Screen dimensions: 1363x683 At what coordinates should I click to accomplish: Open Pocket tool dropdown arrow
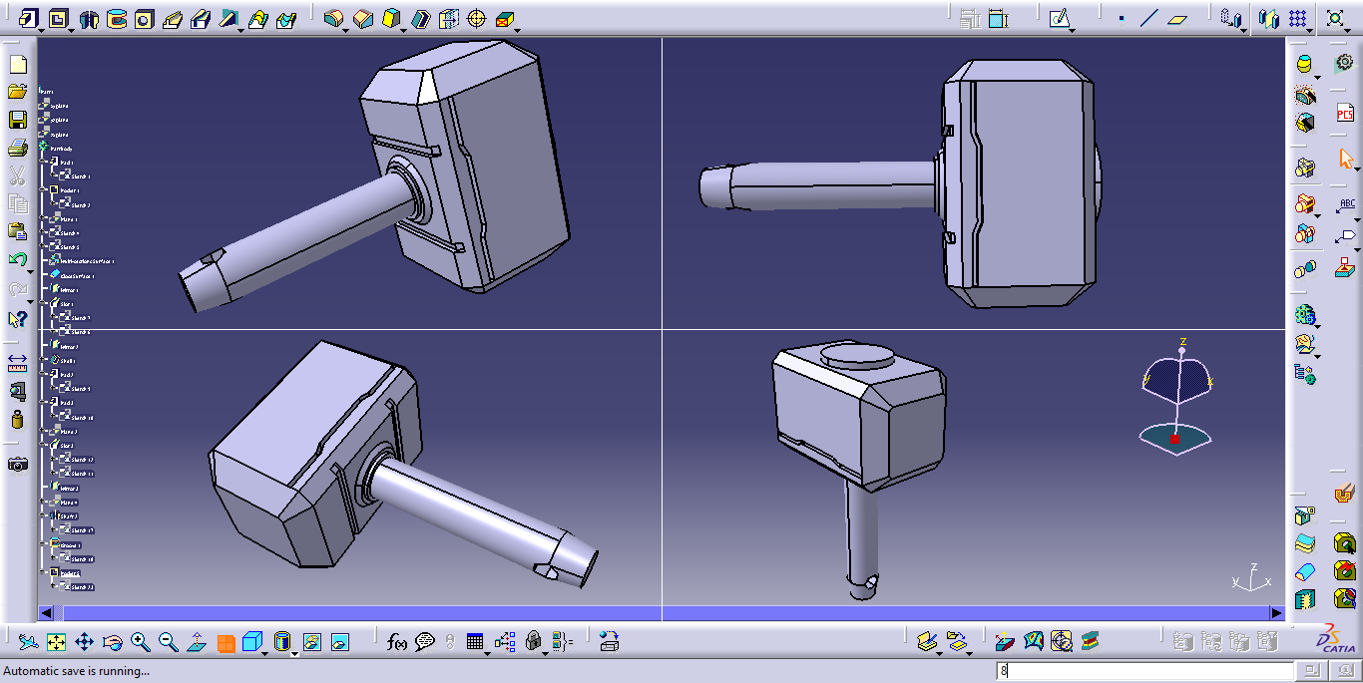coord(71,29)
